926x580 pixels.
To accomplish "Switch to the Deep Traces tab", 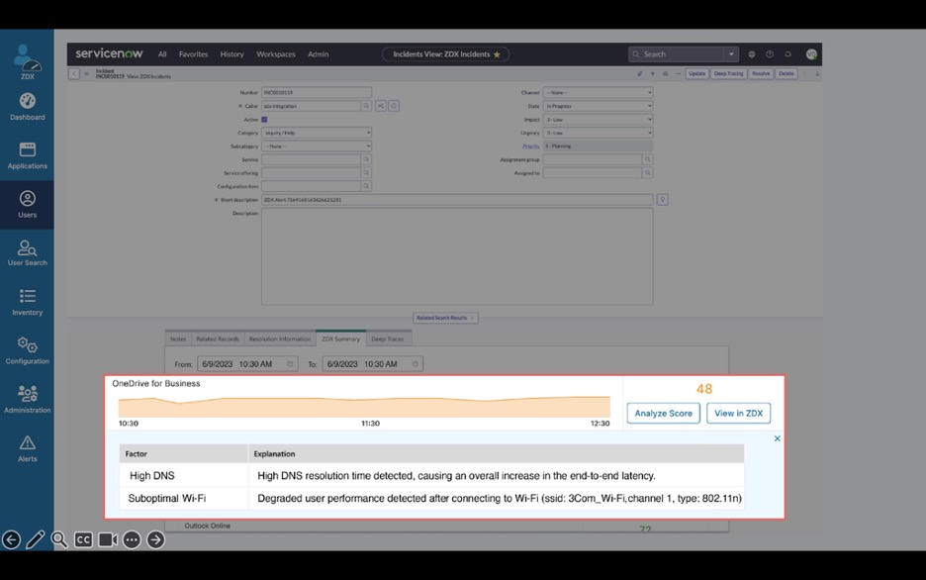I will click(x=387, y=338).
